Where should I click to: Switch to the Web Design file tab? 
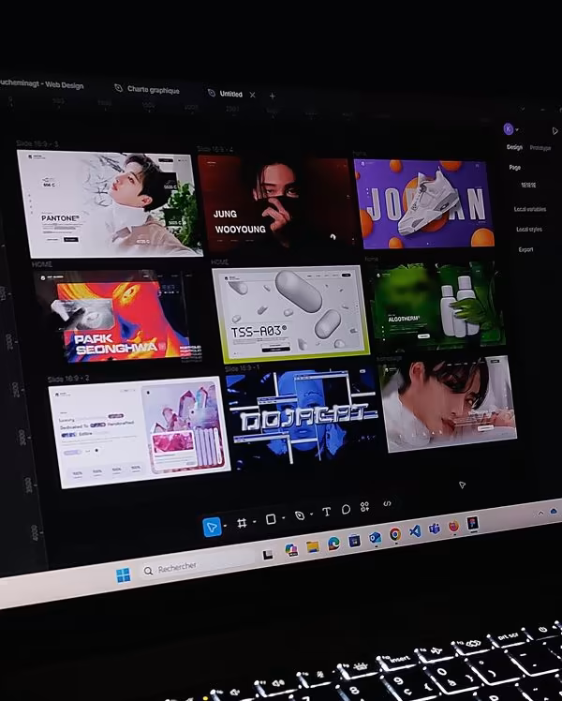[41, 83]
